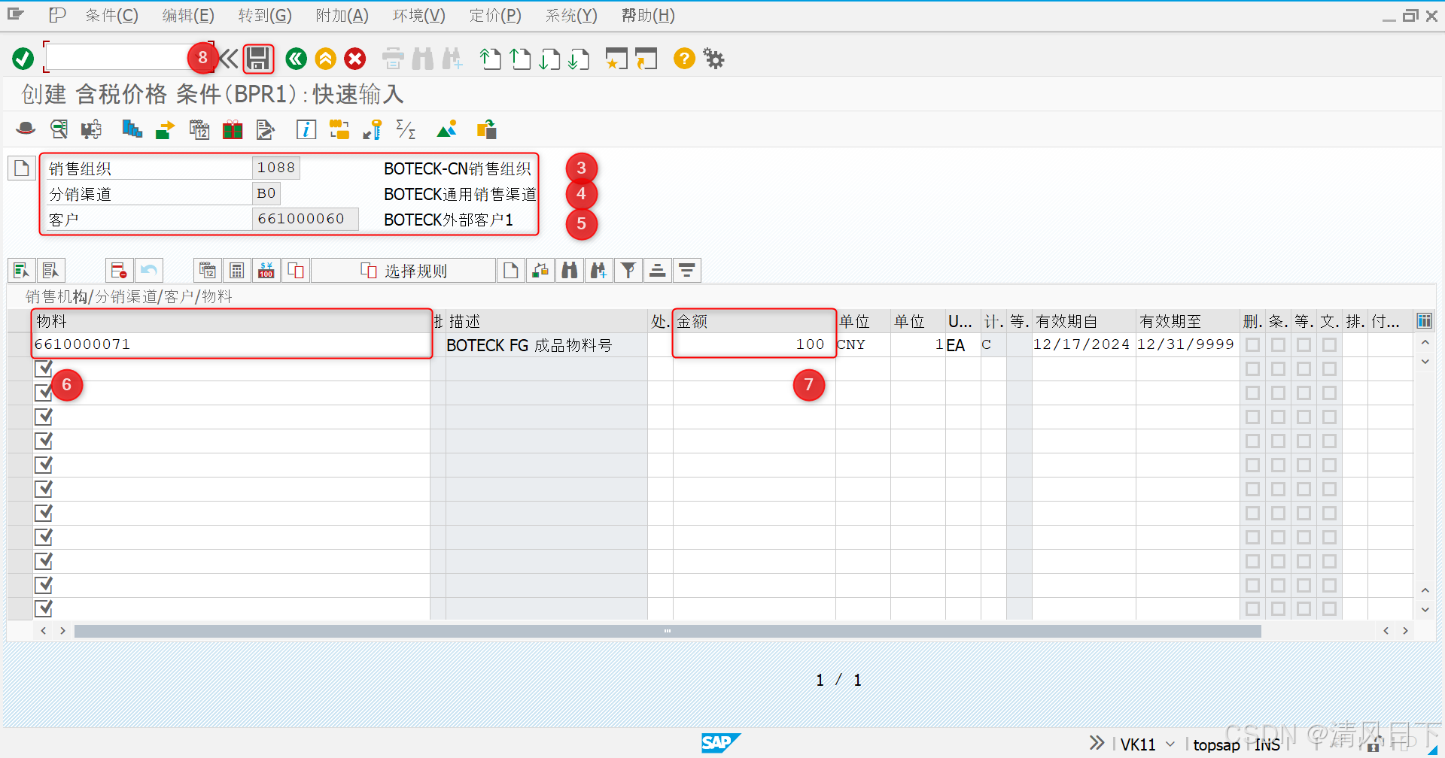Click the document with pencil icon
1445x758 pixels.
tap(265, 129)
